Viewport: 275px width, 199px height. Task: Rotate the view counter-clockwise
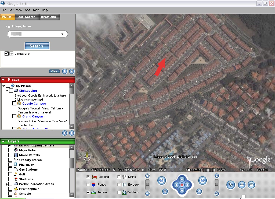point(161,180)
